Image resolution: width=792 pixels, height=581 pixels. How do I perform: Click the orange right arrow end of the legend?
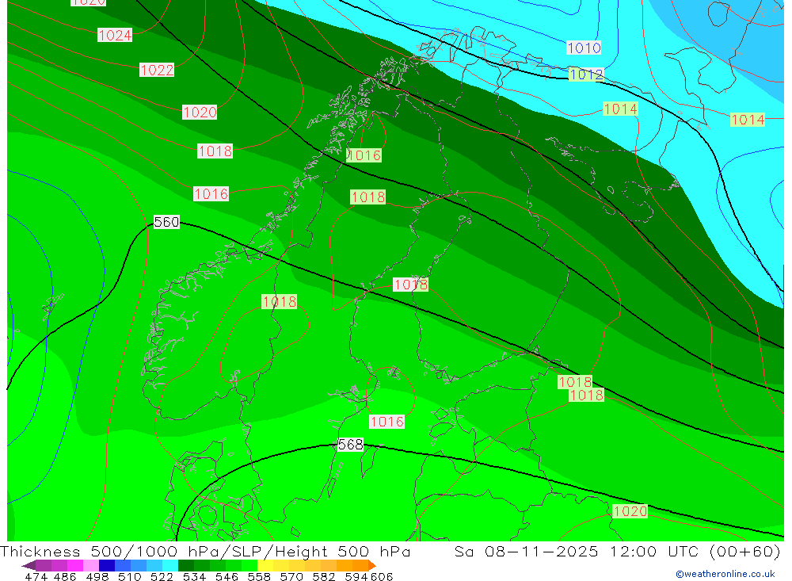tap(372, 565)
